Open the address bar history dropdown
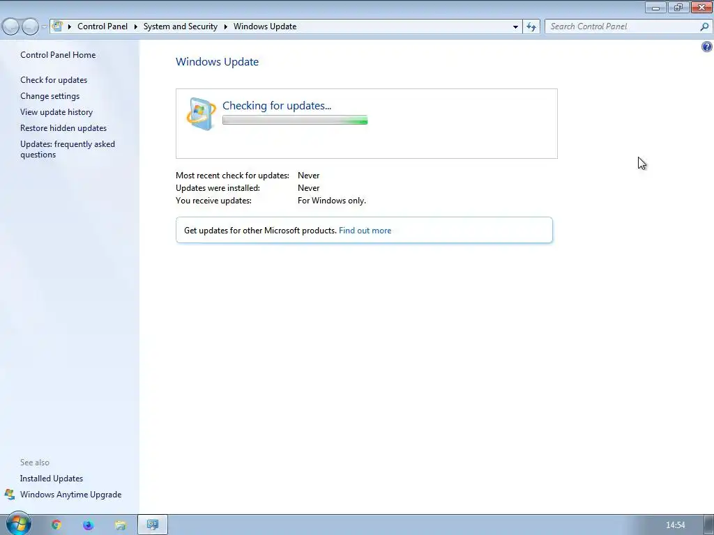The width and height of the screenshot is (714, 535). [x=515, y=27]
